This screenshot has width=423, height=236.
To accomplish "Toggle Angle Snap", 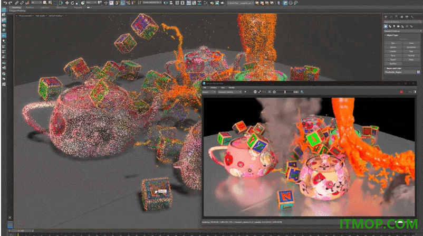I will click(x=123, y=3).
